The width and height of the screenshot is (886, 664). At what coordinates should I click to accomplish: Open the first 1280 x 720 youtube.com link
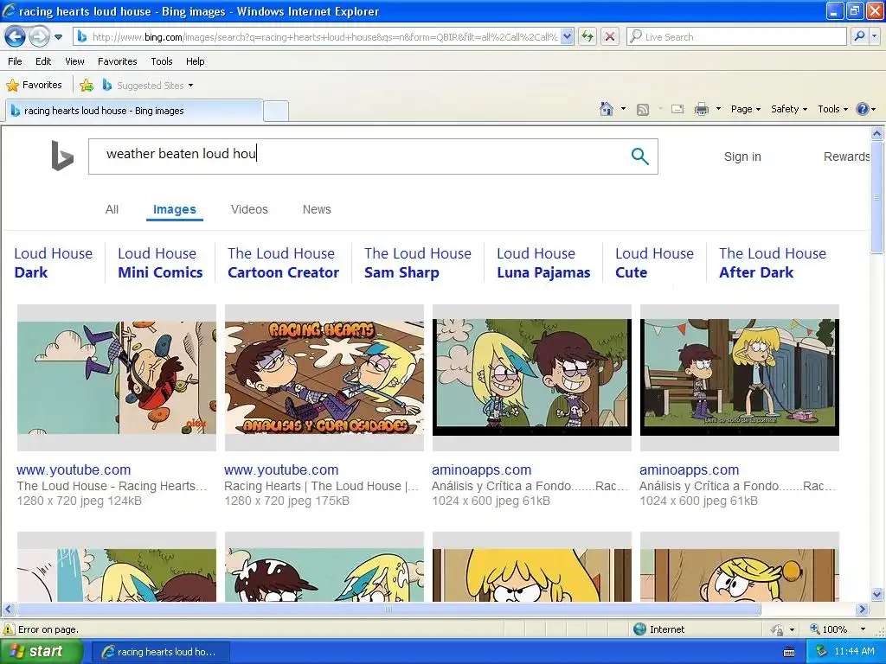[x=74, y=469]
